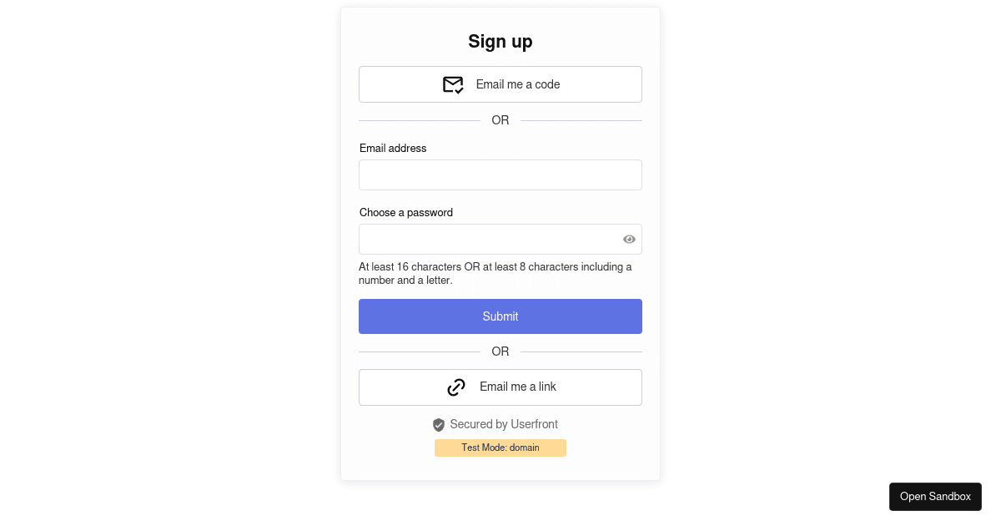1001x526 pixels.
Task: Toggle password visibility with the eye icon
Action: [629, 239]
